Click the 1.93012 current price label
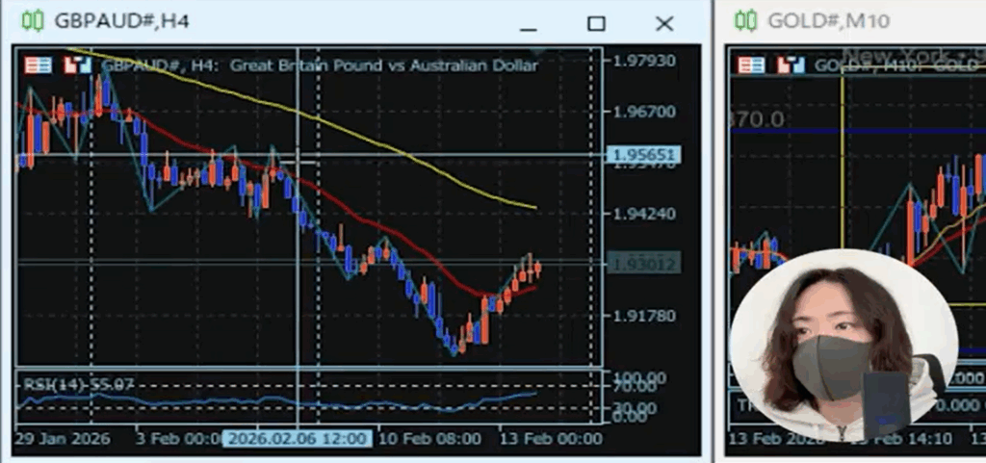 point(643,263)
